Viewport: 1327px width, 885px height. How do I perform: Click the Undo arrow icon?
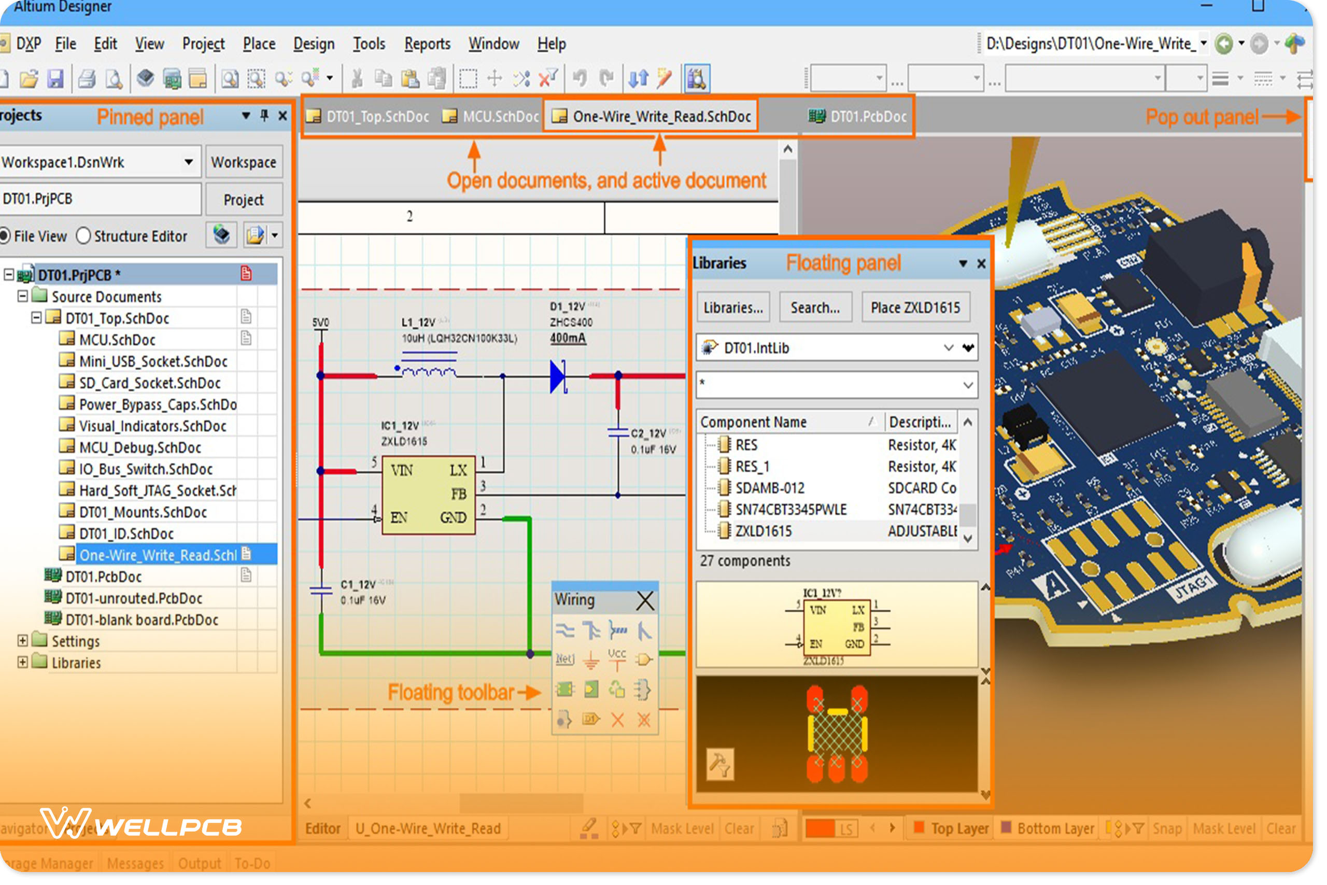[581, 78]
